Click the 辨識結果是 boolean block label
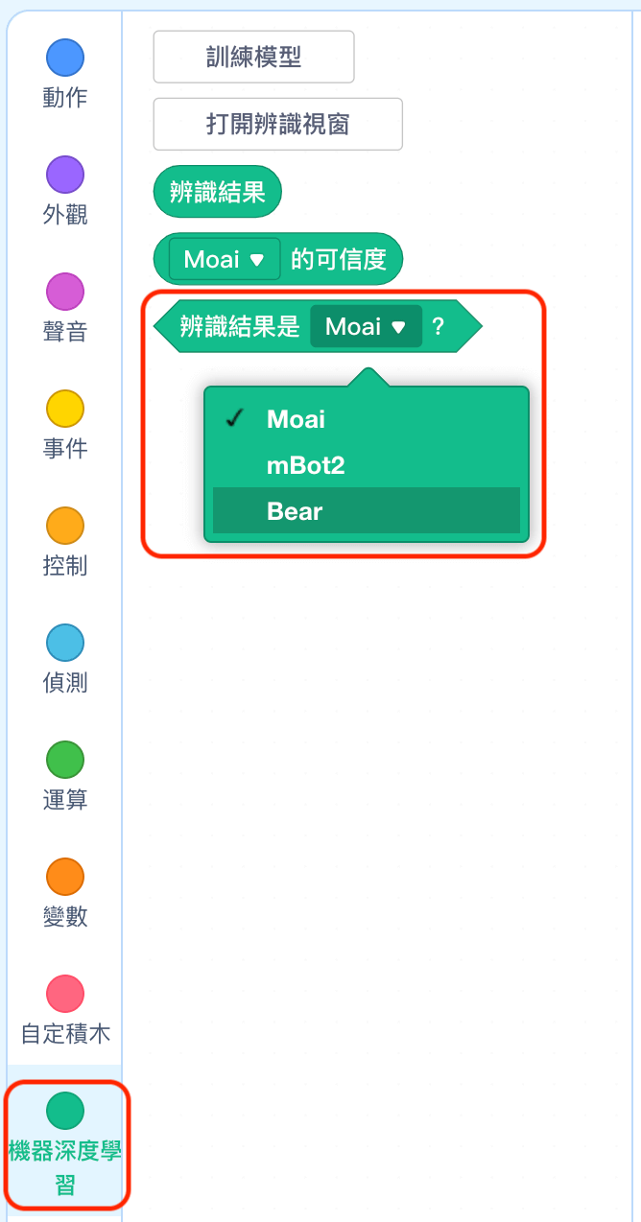Viewport: 641px width, 1222px height. pyautogui.click(x=240, y=326)
